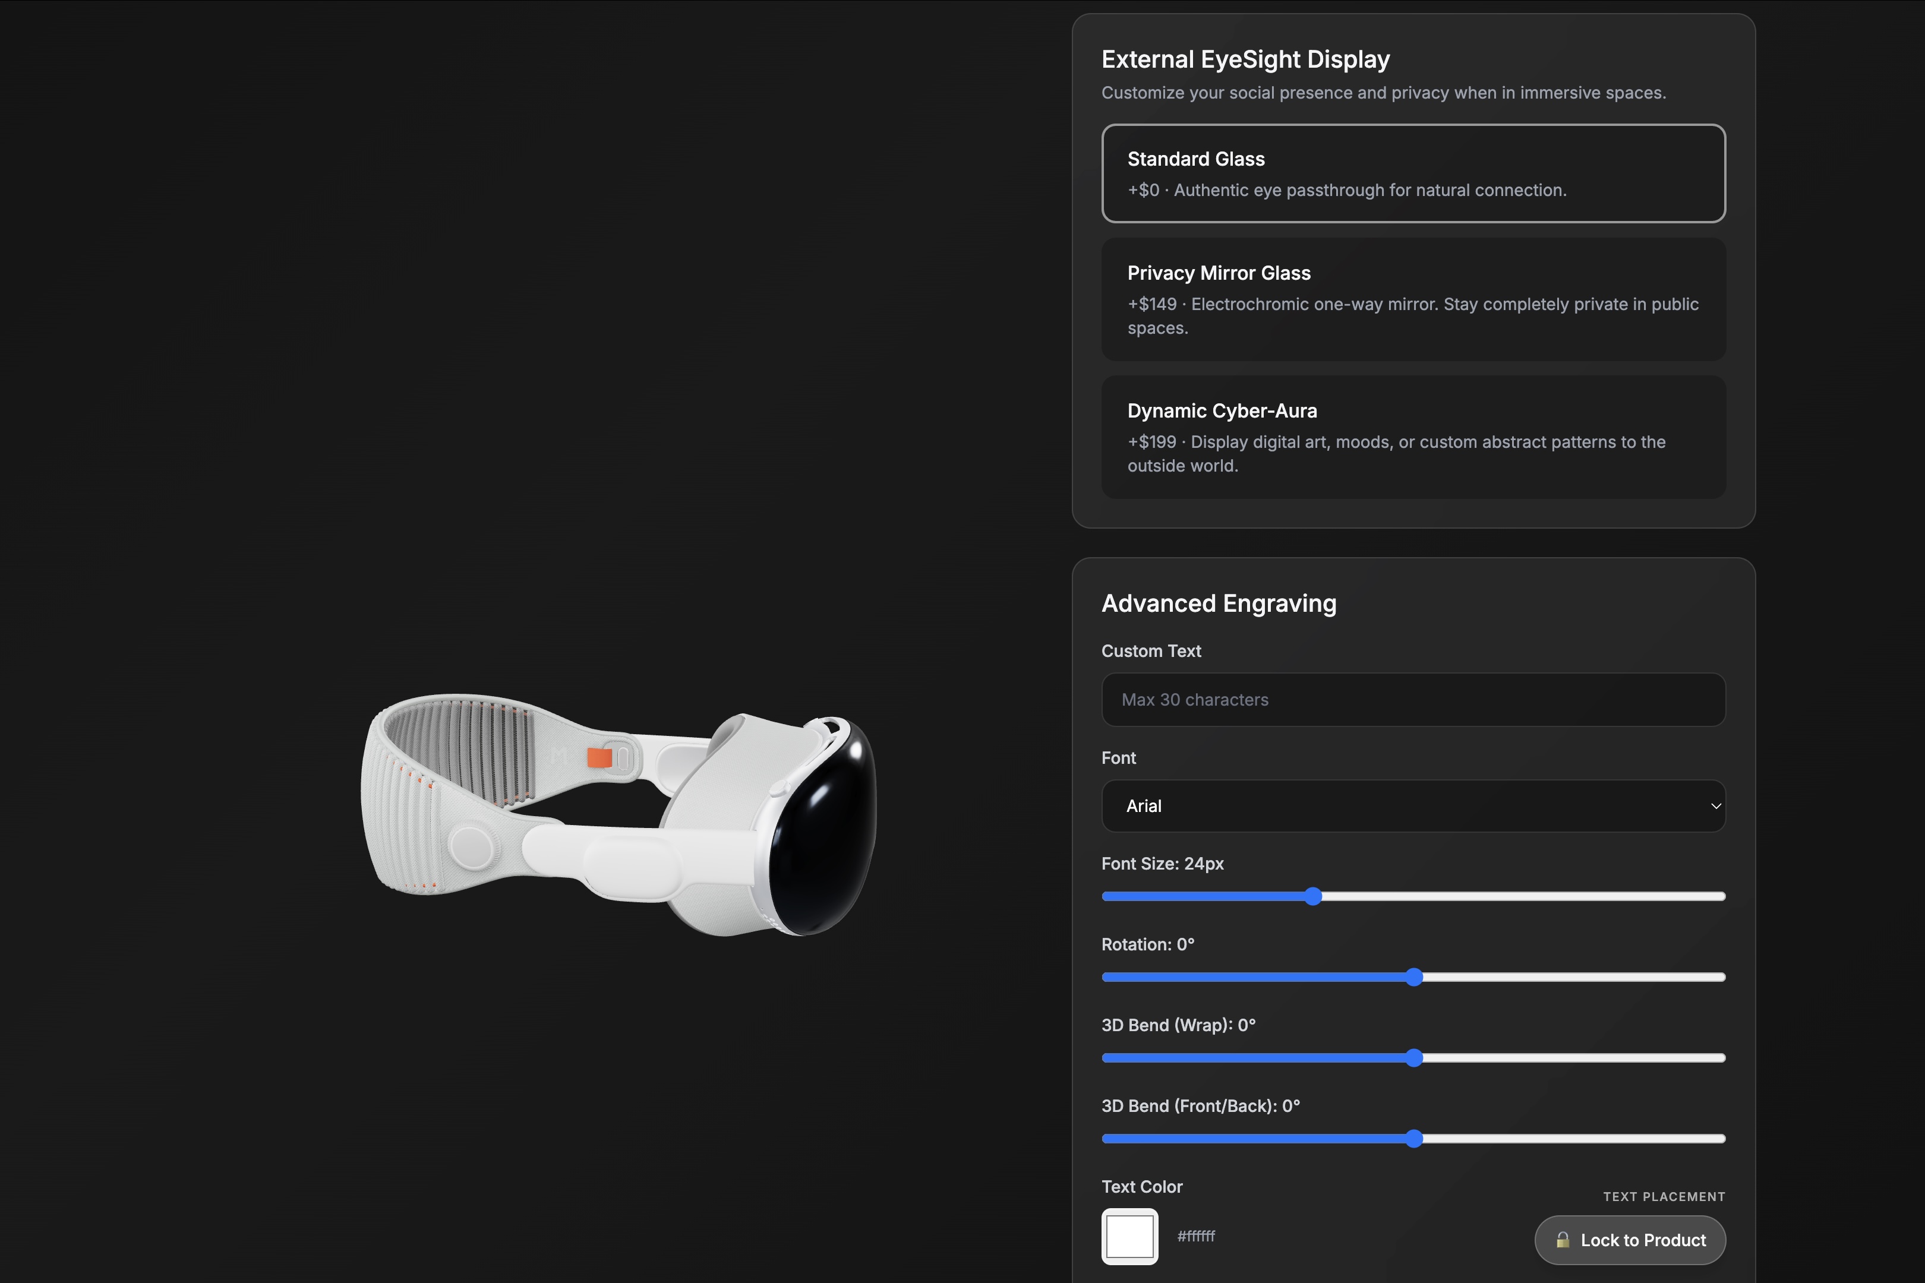Pick the Dynamic Cyber-Aura display option

(1413, 436)
